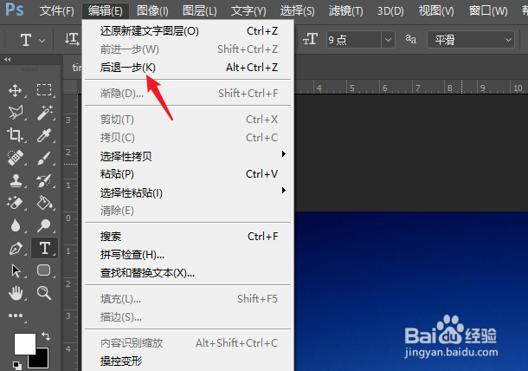Open the 滤镜(T) menu
The width and height of the screenshot is (528, 371).
point(346,11)
